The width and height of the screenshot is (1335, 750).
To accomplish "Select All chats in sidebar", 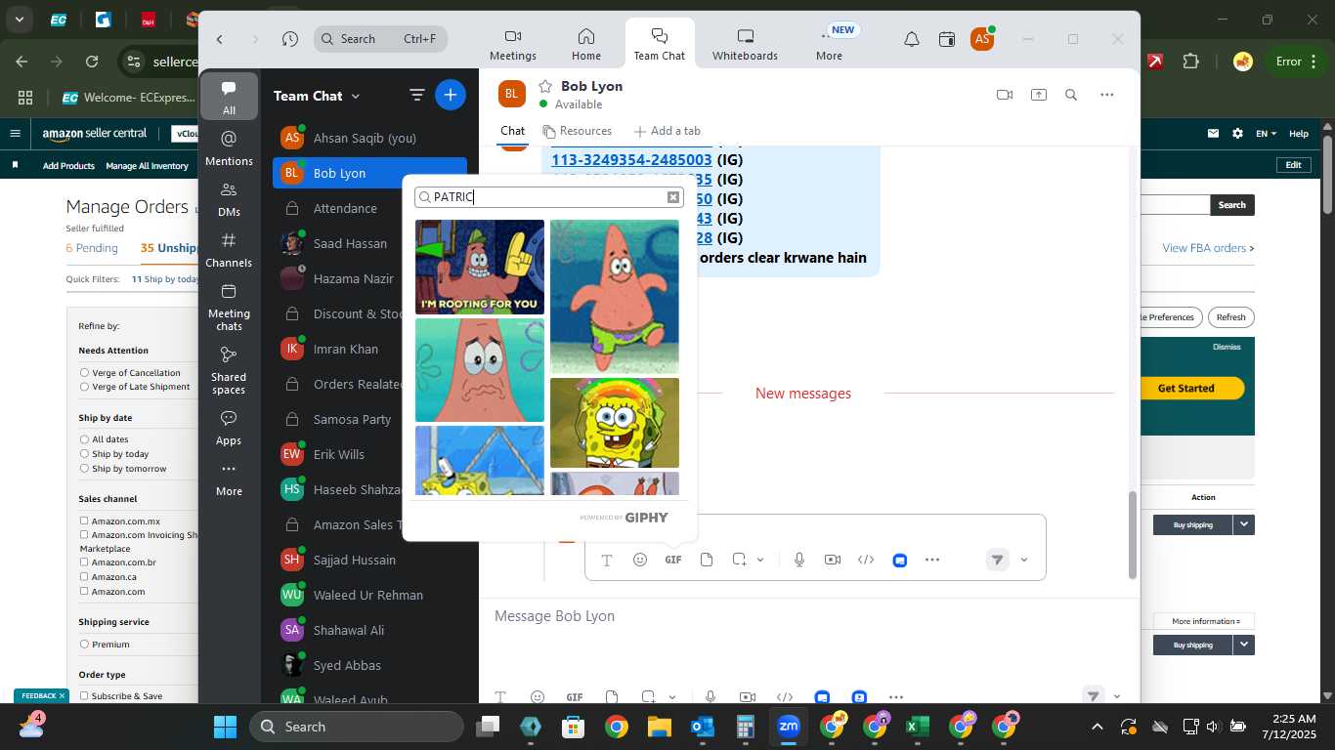I will (x=229, y=98).
